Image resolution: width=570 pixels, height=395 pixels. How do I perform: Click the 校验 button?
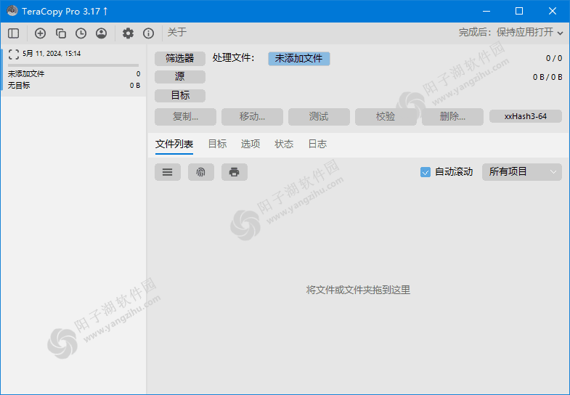pyautogui.click(x=386, y=117)
